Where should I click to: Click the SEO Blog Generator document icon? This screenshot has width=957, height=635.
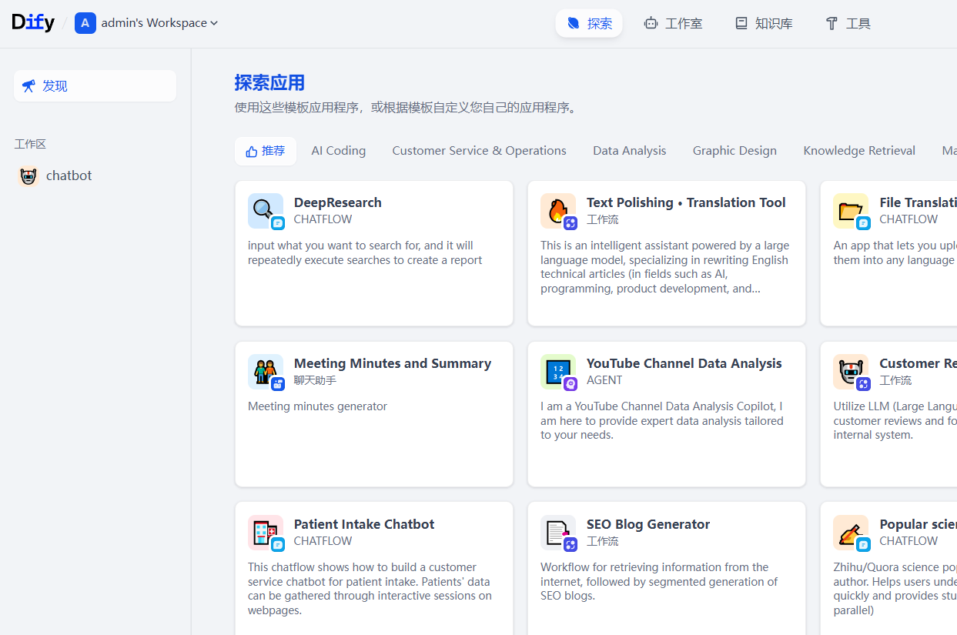point(558,533)
